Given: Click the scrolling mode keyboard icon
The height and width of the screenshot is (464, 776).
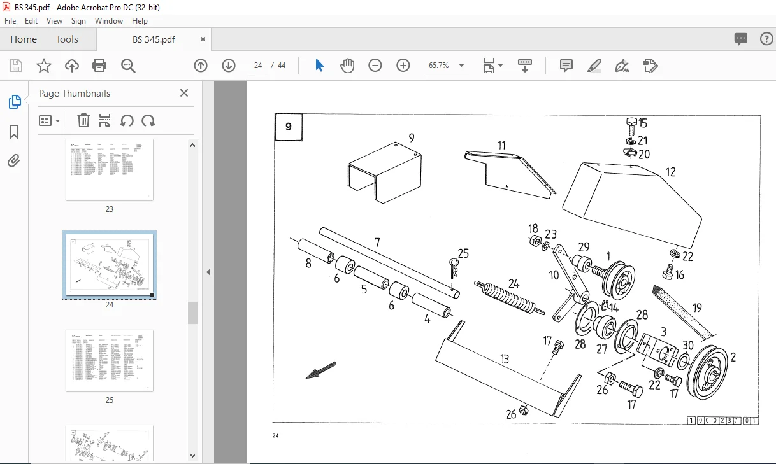Looking at the screenshot, I should [x=525, y=66].
